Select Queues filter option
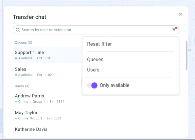Screen dimensions: 195x140 pyautogui.click(x=95, y=59)
